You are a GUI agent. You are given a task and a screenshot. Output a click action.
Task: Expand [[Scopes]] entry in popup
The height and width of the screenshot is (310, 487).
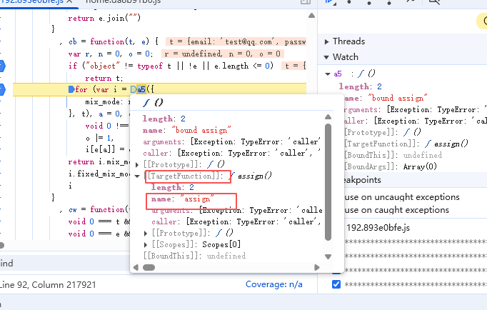(x=146, y=245)
